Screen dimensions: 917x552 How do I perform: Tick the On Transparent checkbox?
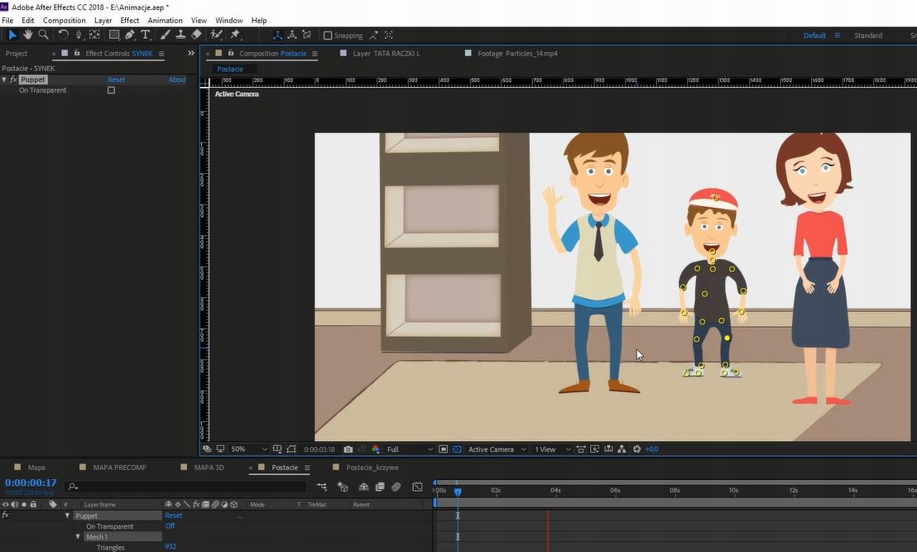[x=111, y=90]
